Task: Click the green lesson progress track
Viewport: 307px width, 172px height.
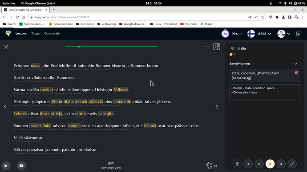Action: click(x=111, y=47)
